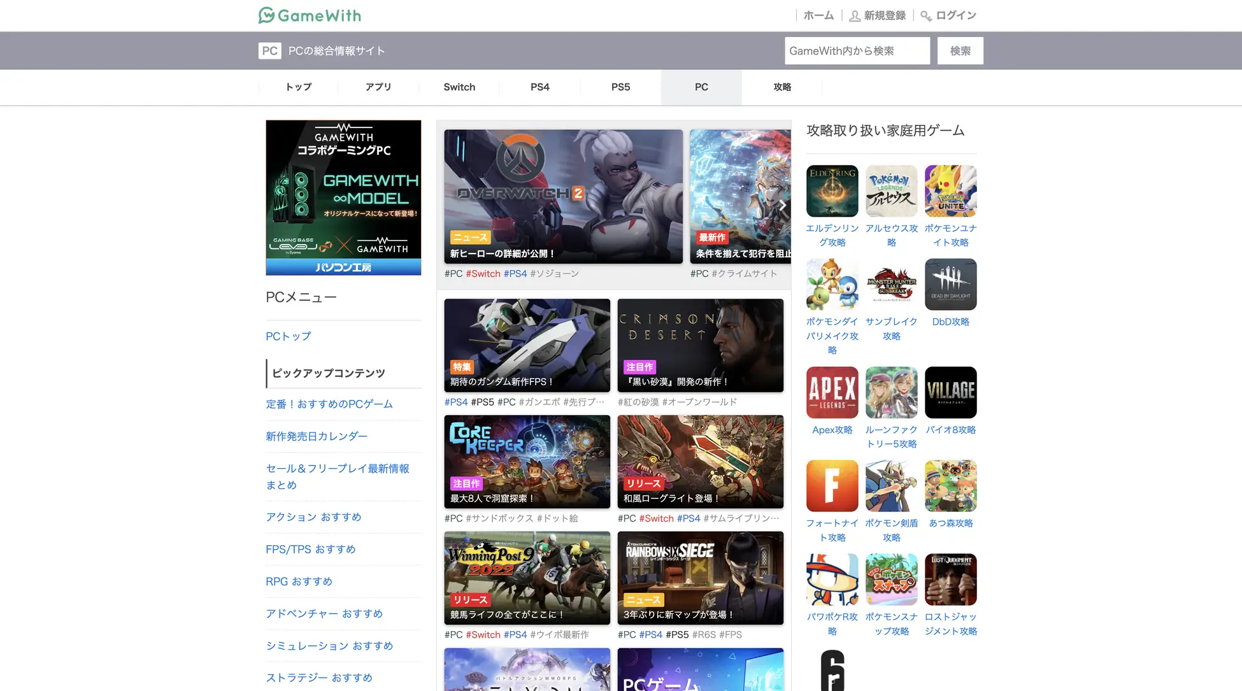1242x691 pixels.
Task: Open the エルデンリング攻略 game icon
Action: 832,191
